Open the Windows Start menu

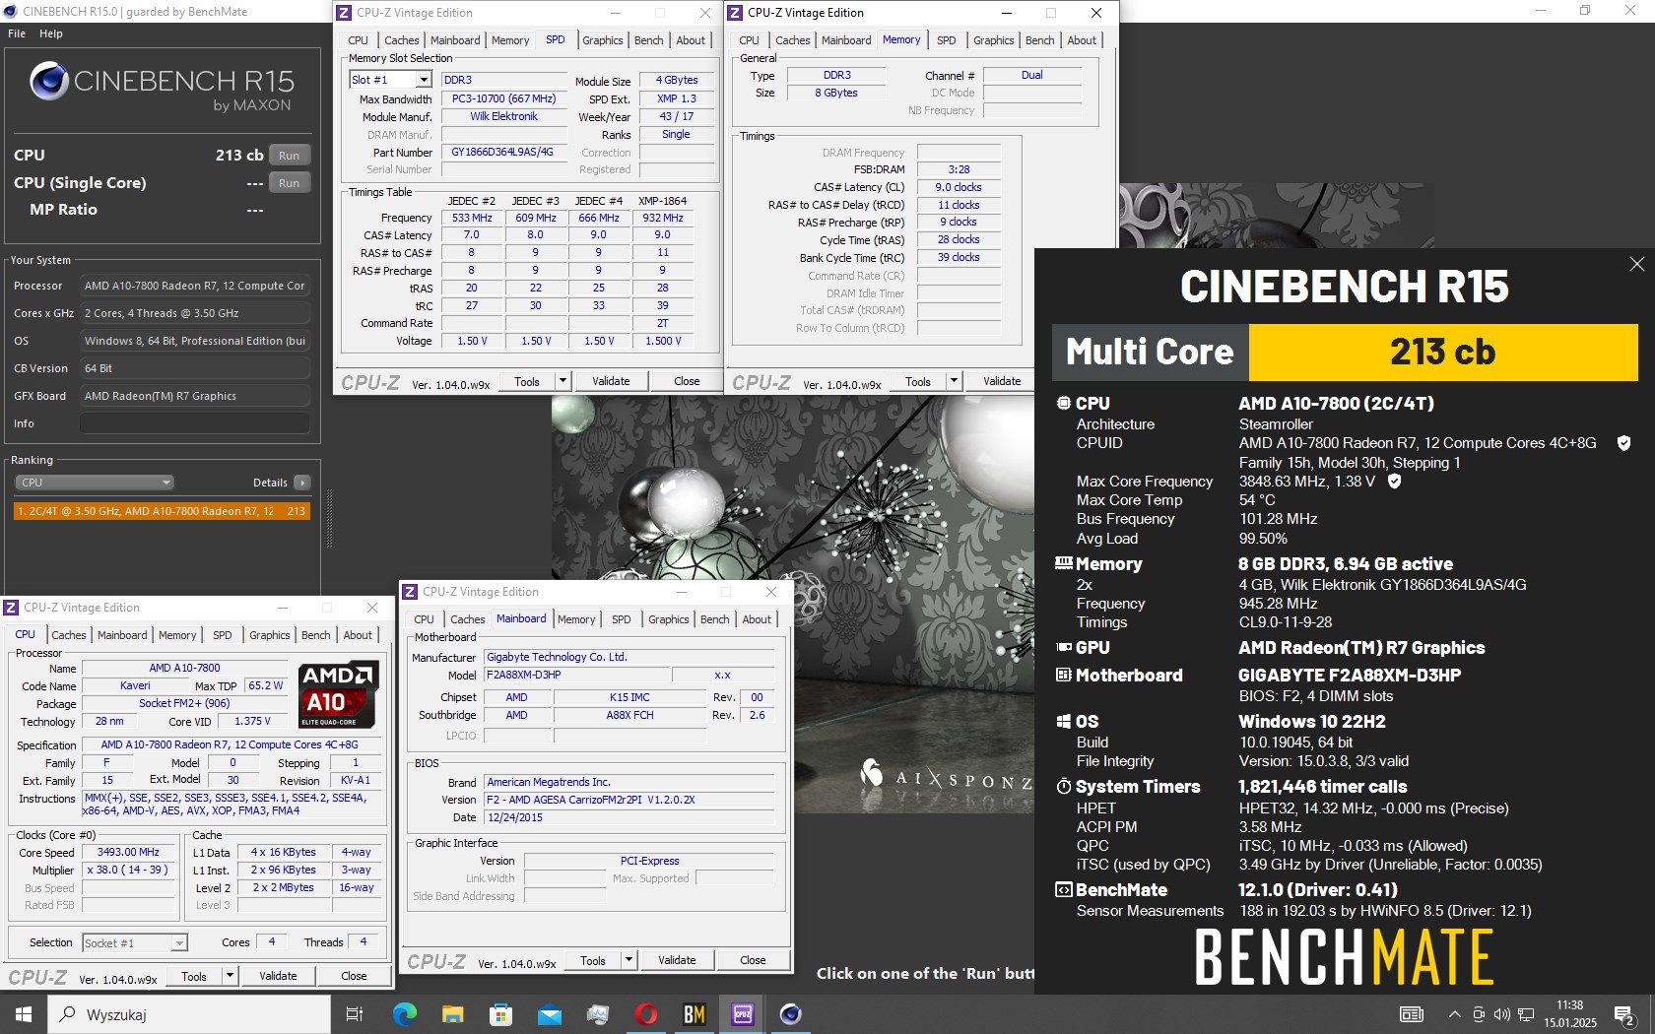pyautogui.click(x=24, y=1014)
